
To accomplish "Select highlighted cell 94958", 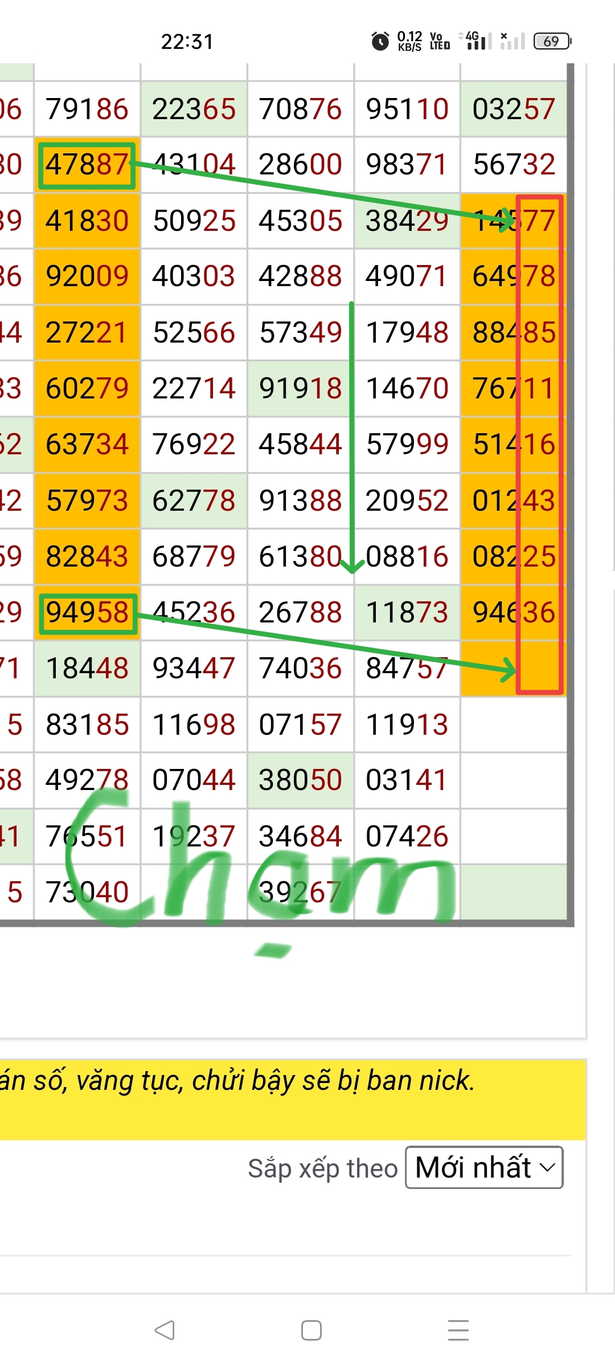I will [x=88, y=614].
